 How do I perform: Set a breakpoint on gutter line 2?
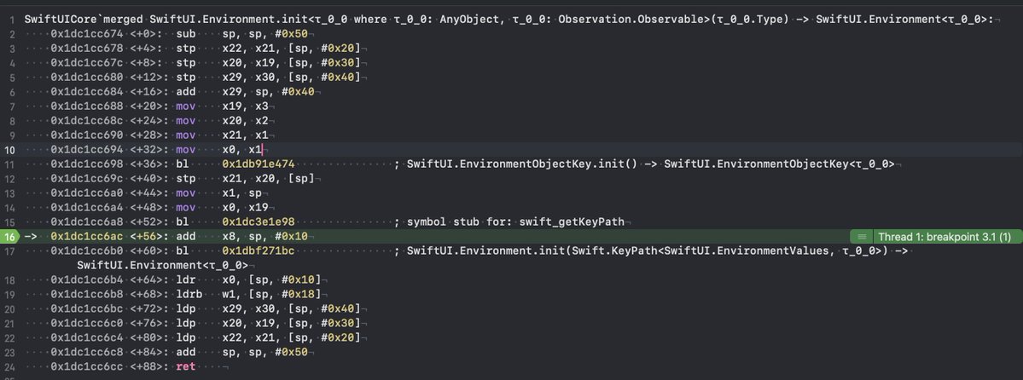13,34
